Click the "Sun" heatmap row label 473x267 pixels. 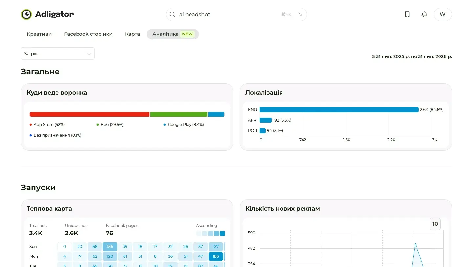click(x=33, y=247)
